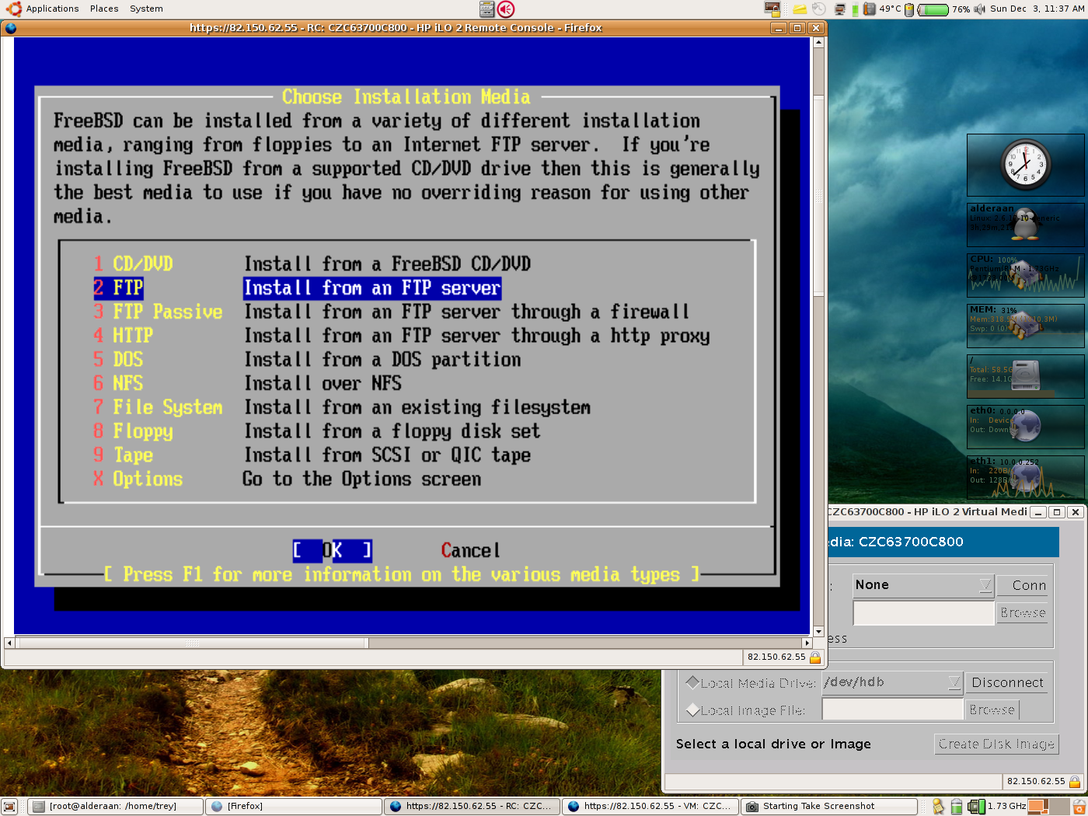Image resolution: width=1088 pixels, height=816 pixels.
Task: Select FTP Passive install option
Action: (391, 312)
